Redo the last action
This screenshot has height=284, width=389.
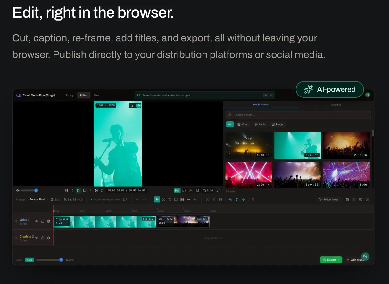coord(144,199)
